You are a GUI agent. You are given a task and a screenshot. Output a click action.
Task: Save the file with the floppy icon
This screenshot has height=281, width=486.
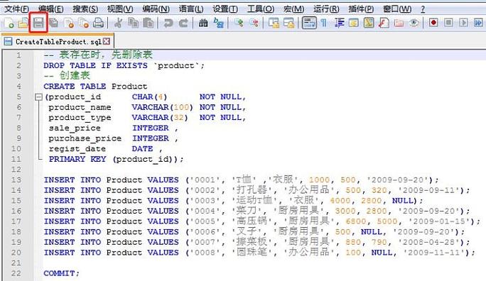[38, 23]
